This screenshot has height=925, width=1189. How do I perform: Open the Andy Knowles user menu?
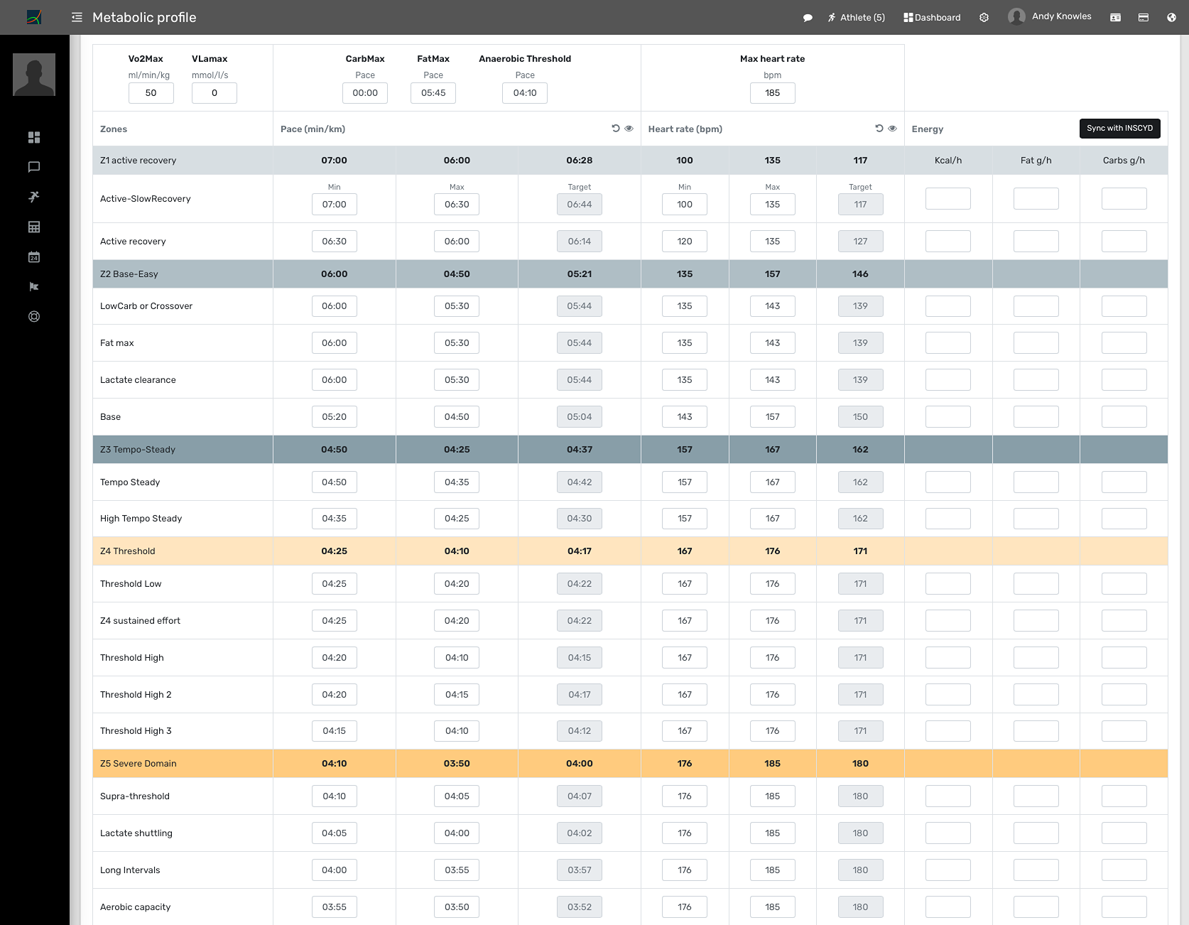coord(1050,16)
